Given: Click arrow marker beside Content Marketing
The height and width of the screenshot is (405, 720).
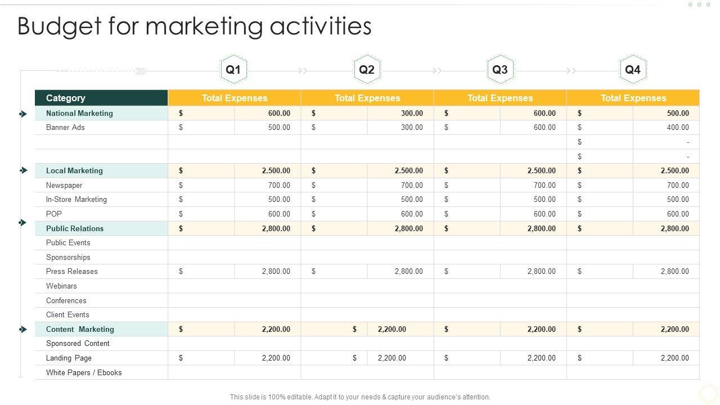Looking at the screenshot, I should tap(23, 329).
